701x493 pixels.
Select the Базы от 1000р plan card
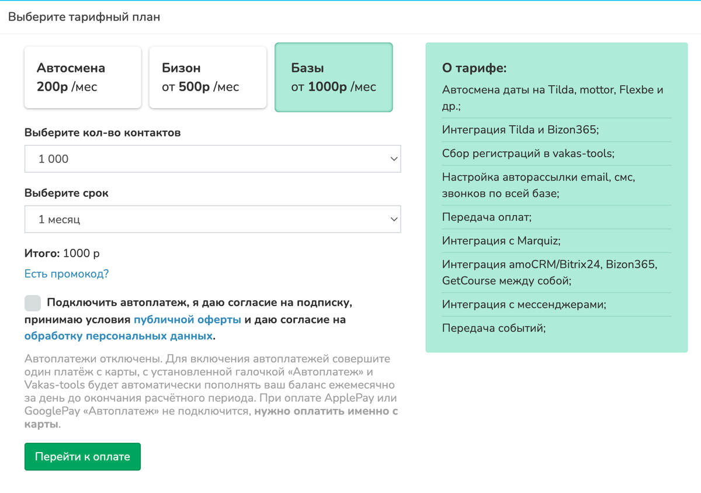(x=334, y=77)
